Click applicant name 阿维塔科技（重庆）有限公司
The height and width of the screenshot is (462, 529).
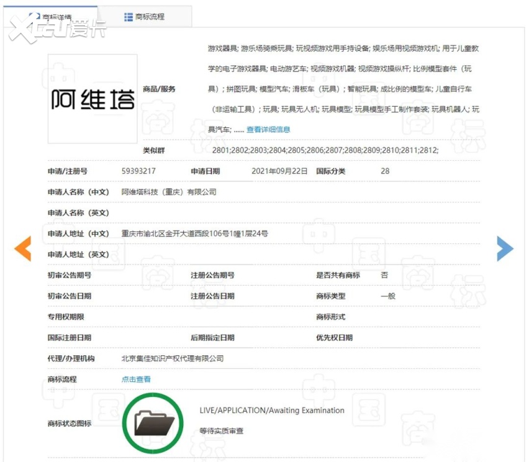[169, 192]
